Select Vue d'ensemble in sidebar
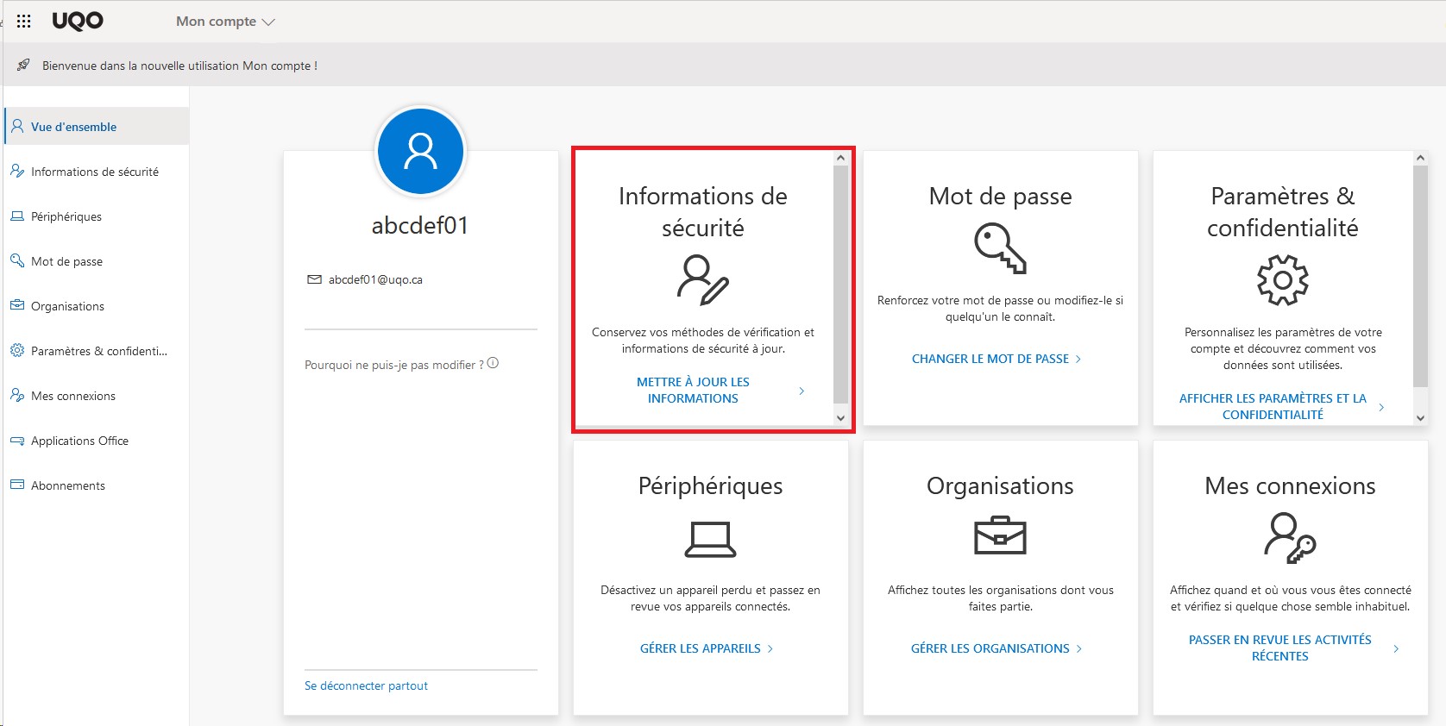This screenshot has width=1446, height=726. (97, 127)
